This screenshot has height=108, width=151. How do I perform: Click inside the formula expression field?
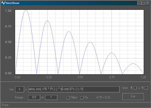pos(73,89)
